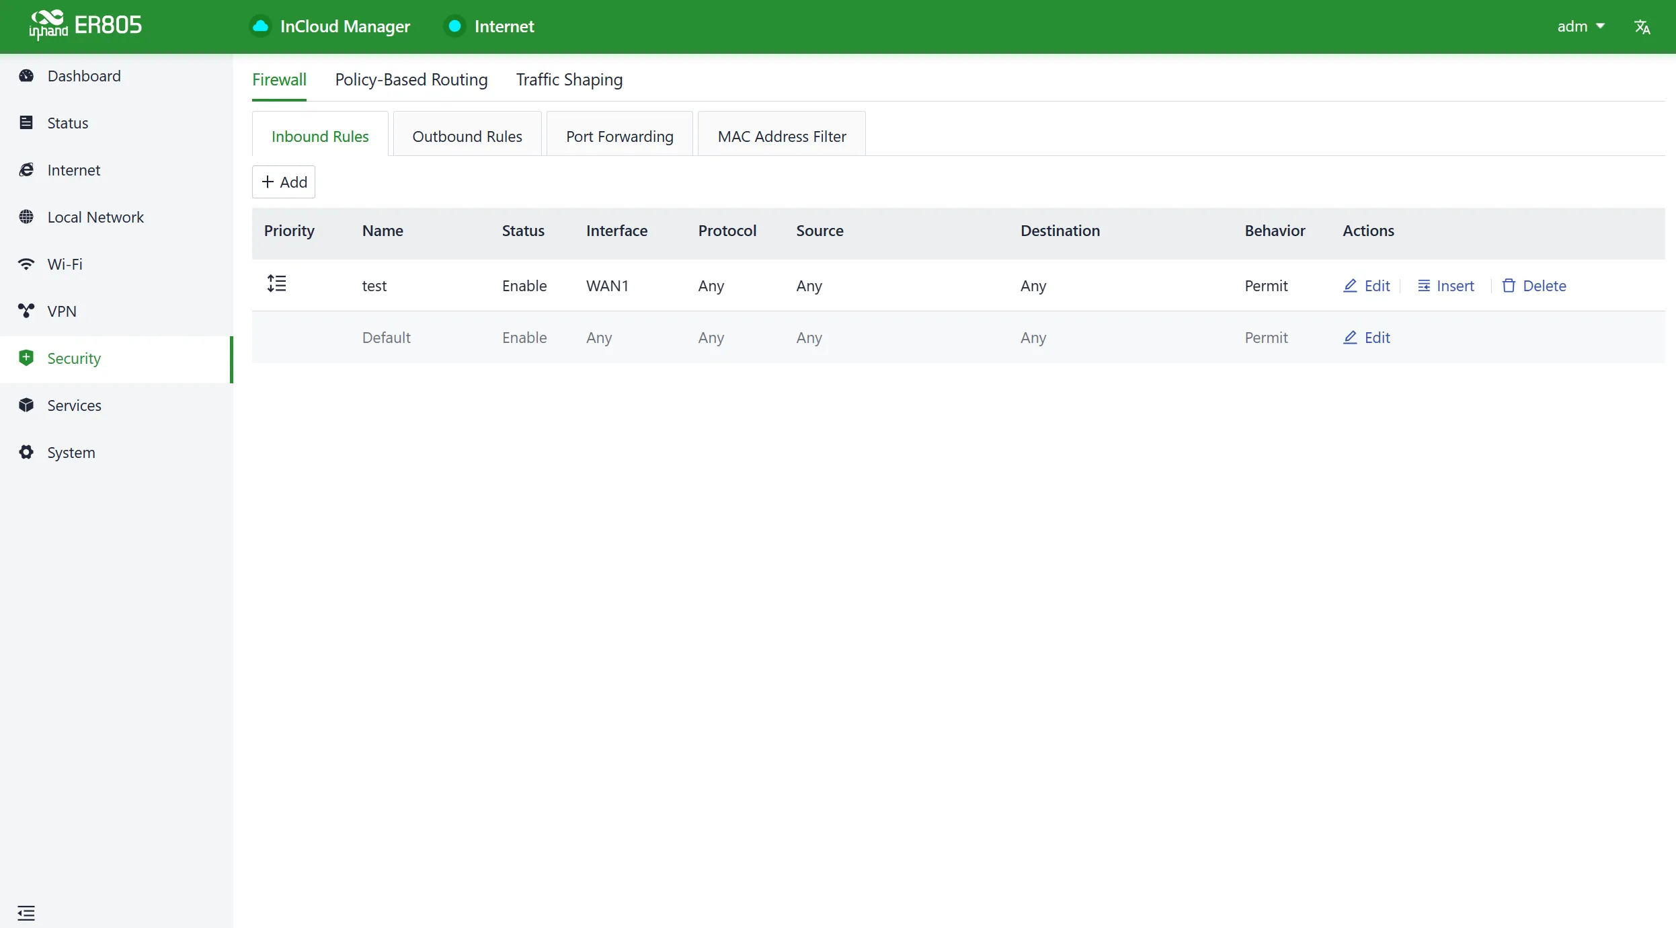Click Enable status in Default row
The height and width of the screenshot is (928, 1676).
click(524, 338)
